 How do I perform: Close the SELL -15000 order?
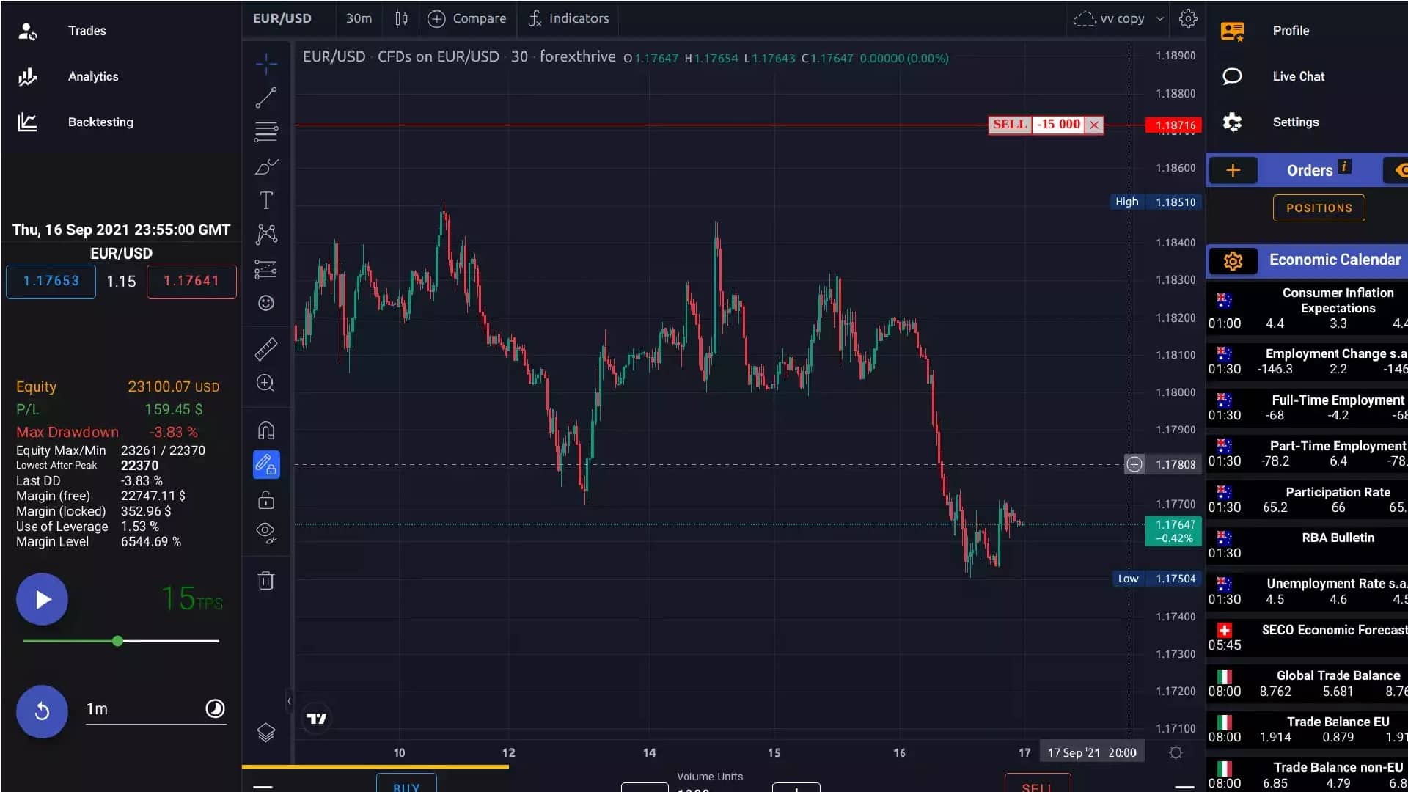point(1093,125)
